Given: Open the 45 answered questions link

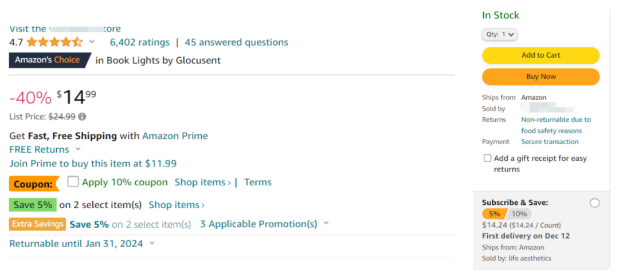Looking at the screenshot, I should 237,42.
